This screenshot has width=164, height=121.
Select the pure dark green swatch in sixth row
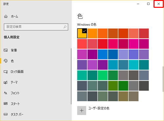(123, 86)
